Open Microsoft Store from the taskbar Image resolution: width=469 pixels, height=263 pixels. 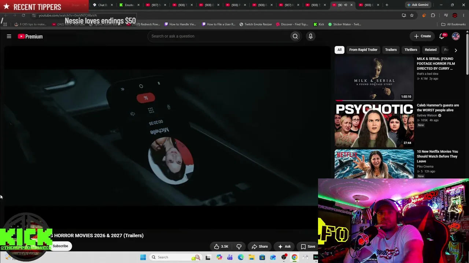tap(262, 257)
